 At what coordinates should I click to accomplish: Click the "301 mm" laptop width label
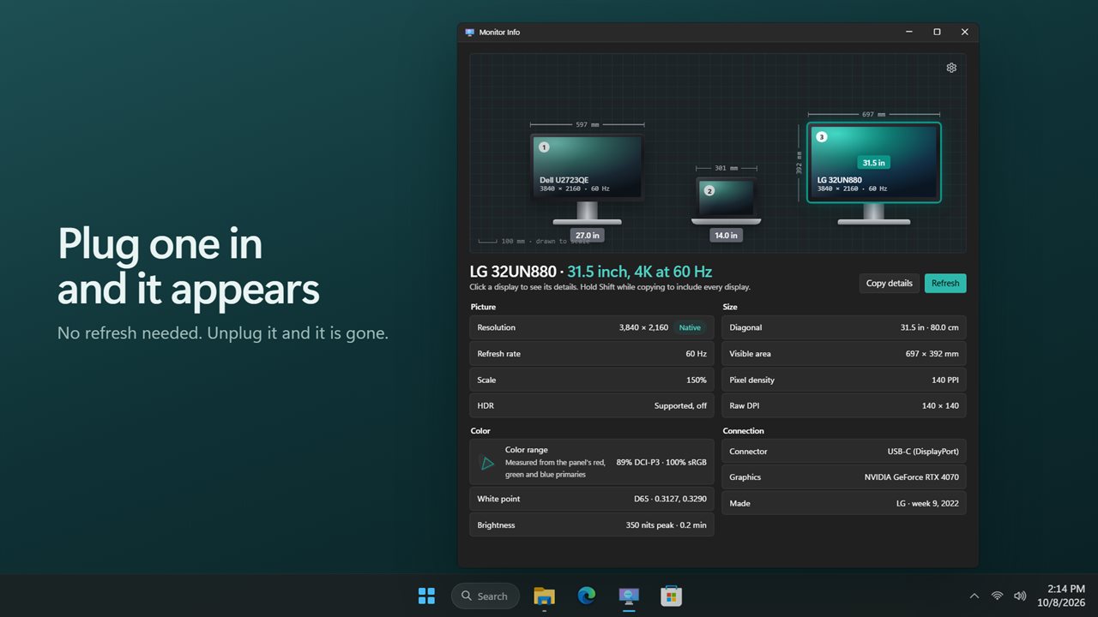[726, 168]
